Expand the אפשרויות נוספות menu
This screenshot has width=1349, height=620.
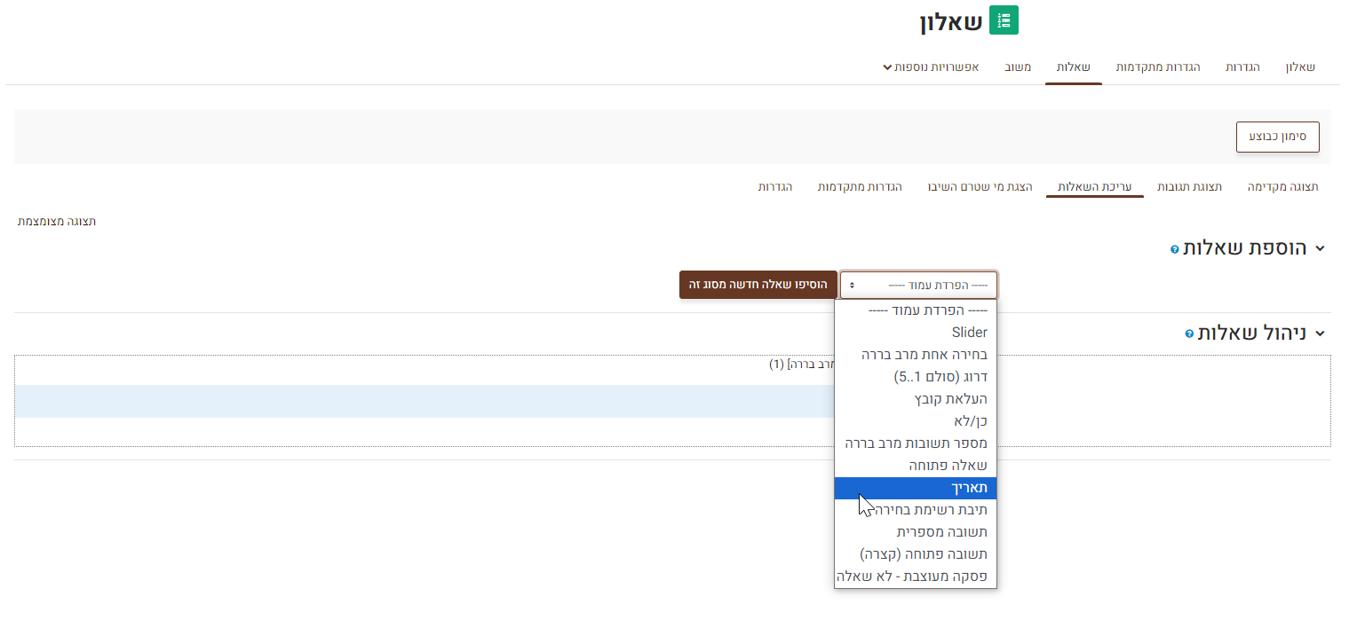click(x=931, y=67)
